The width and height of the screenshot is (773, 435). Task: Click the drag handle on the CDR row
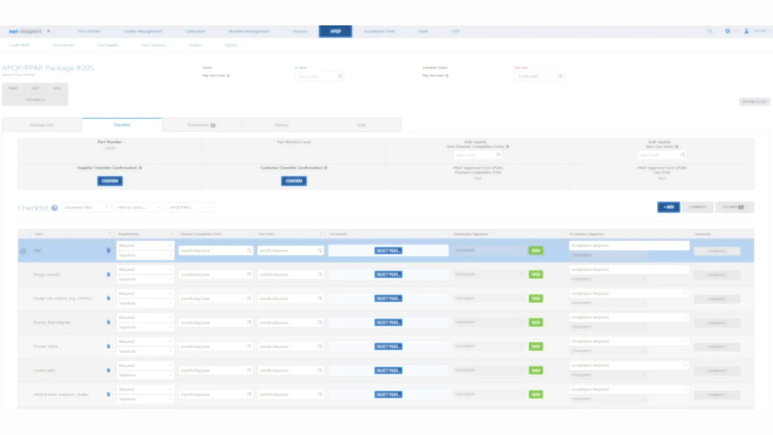click(23, 251)
